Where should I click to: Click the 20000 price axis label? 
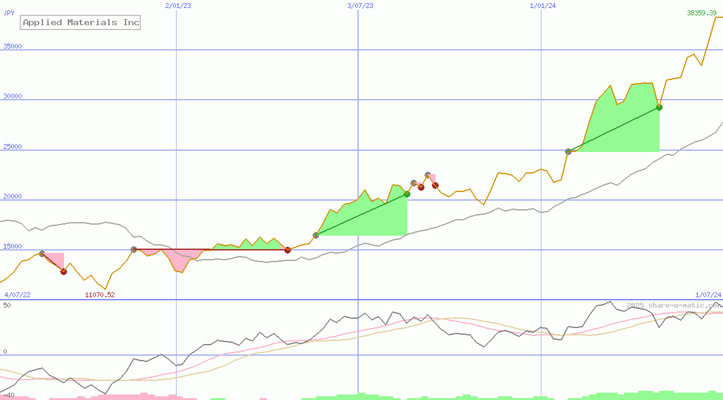coord(12,196)
